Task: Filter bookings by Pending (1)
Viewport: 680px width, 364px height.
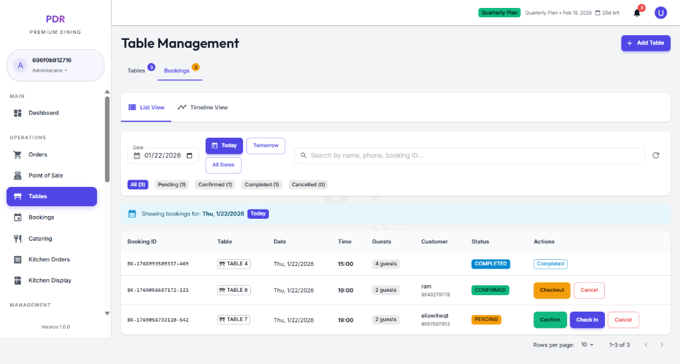Action: pyautogui.click(x=172, y=184)
